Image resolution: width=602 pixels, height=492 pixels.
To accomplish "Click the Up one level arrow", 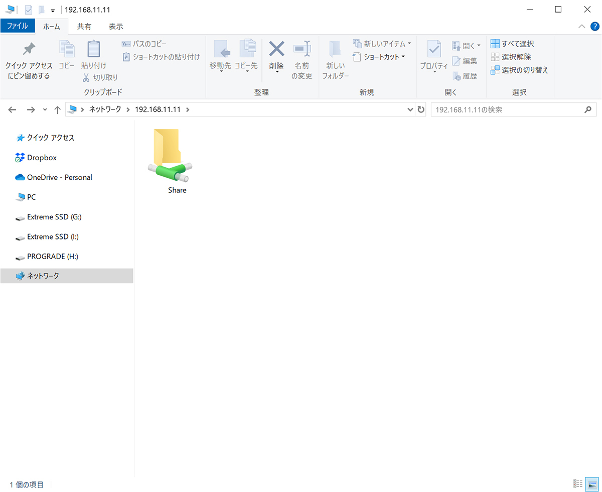I will tap(57, 109).
